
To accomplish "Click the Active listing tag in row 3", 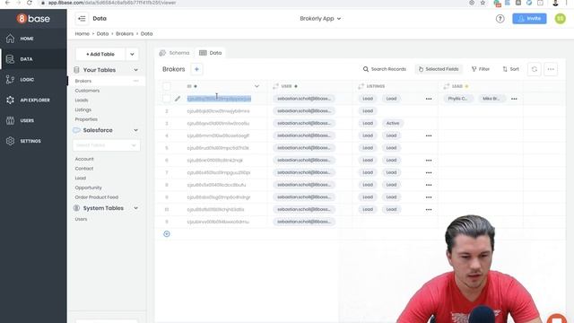I will (x=393, y=123).
